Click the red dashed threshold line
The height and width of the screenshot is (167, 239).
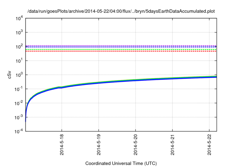tap(121, 51)
